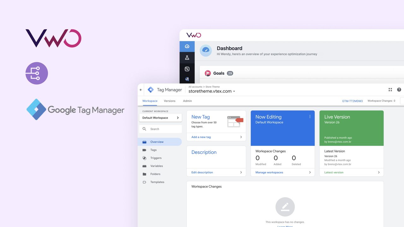The height and width of the screenshot is (227, 404).
Task: Click the Folders icon in sidebar
Action: tap(145, 174)
